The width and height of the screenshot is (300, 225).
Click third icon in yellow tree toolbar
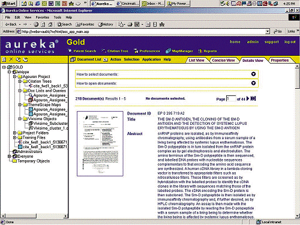[x=18, y=59]
